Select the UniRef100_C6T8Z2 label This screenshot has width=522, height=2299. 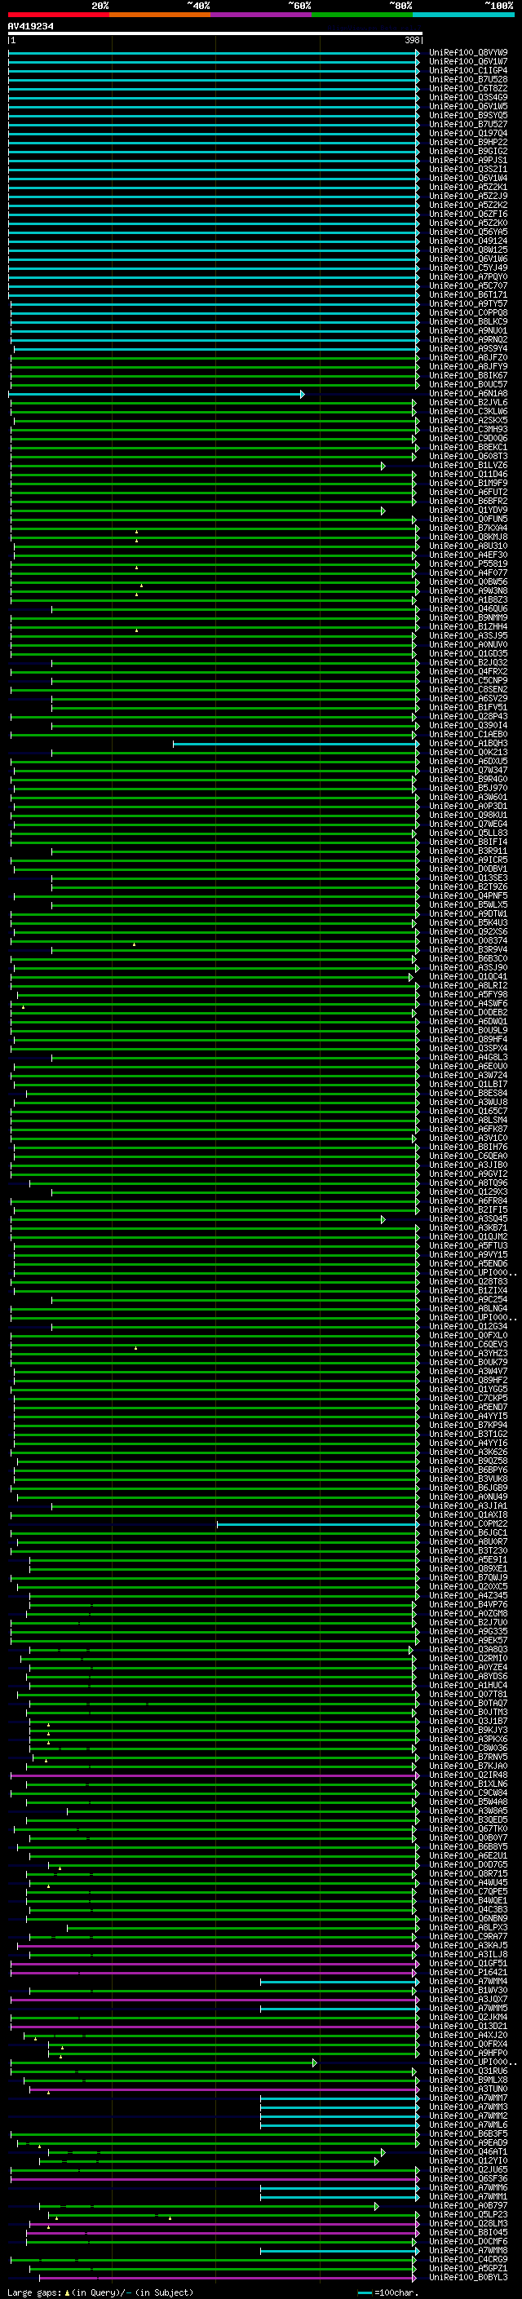tap(468, 88)
